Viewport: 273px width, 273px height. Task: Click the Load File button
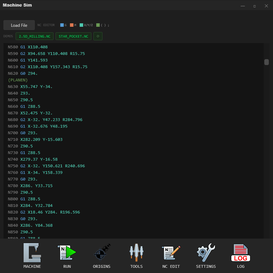coord(19,25)
